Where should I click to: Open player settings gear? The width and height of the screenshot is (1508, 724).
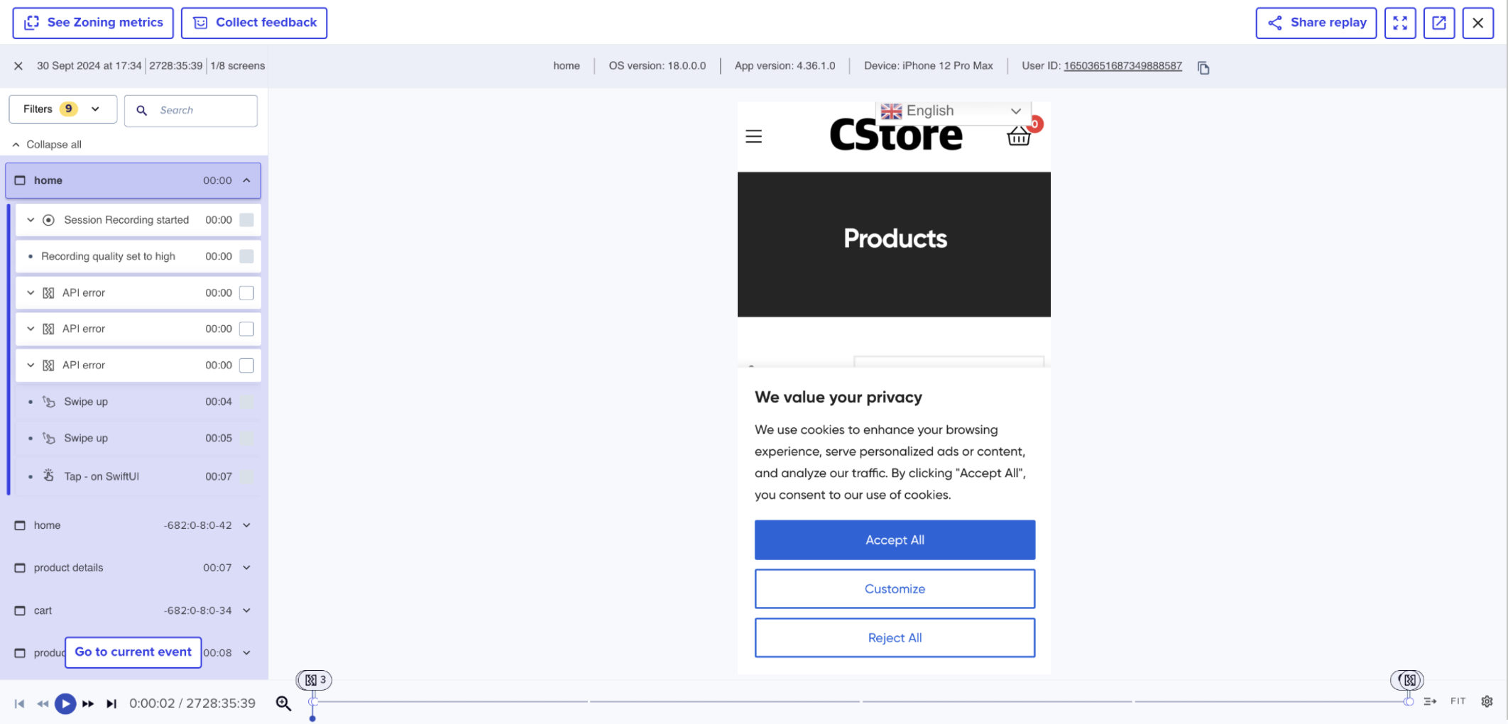click(1487, 701)
